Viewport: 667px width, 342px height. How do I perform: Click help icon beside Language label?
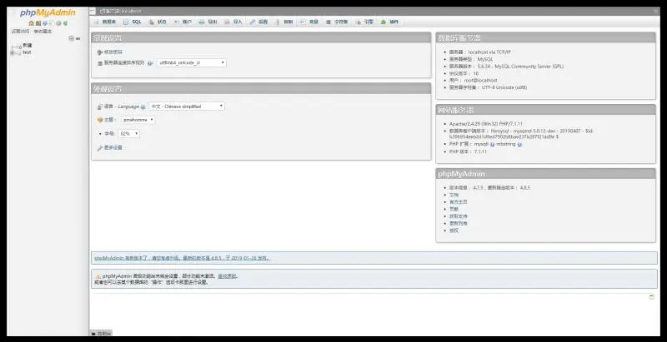click(143, 107)
